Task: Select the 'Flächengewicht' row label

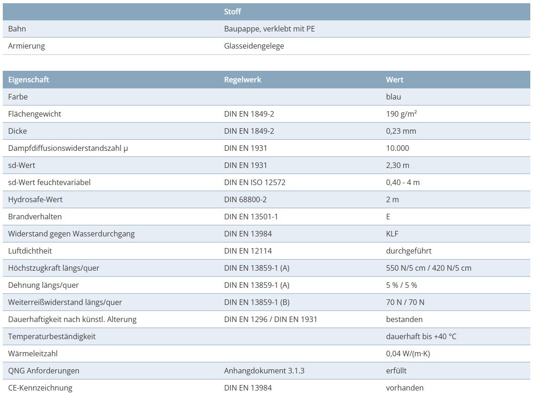Action: [x=34, y=114]
